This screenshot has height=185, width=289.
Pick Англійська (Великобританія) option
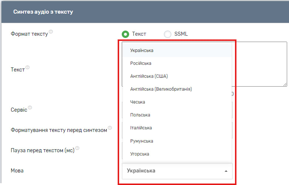(161, 89)
